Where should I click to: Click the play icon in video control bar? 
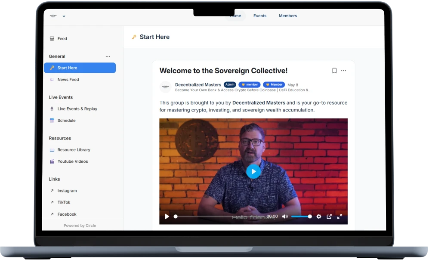[x=167, y=217]
